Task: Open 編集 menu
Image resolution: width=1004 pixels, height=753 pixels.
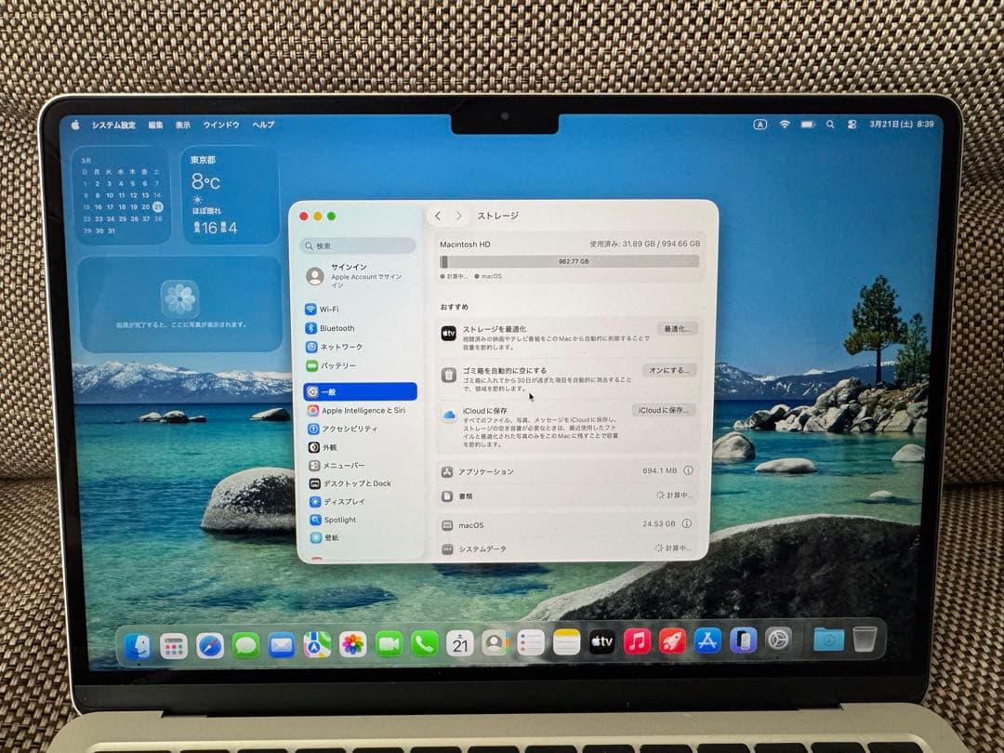Action: tap(155, 125)
